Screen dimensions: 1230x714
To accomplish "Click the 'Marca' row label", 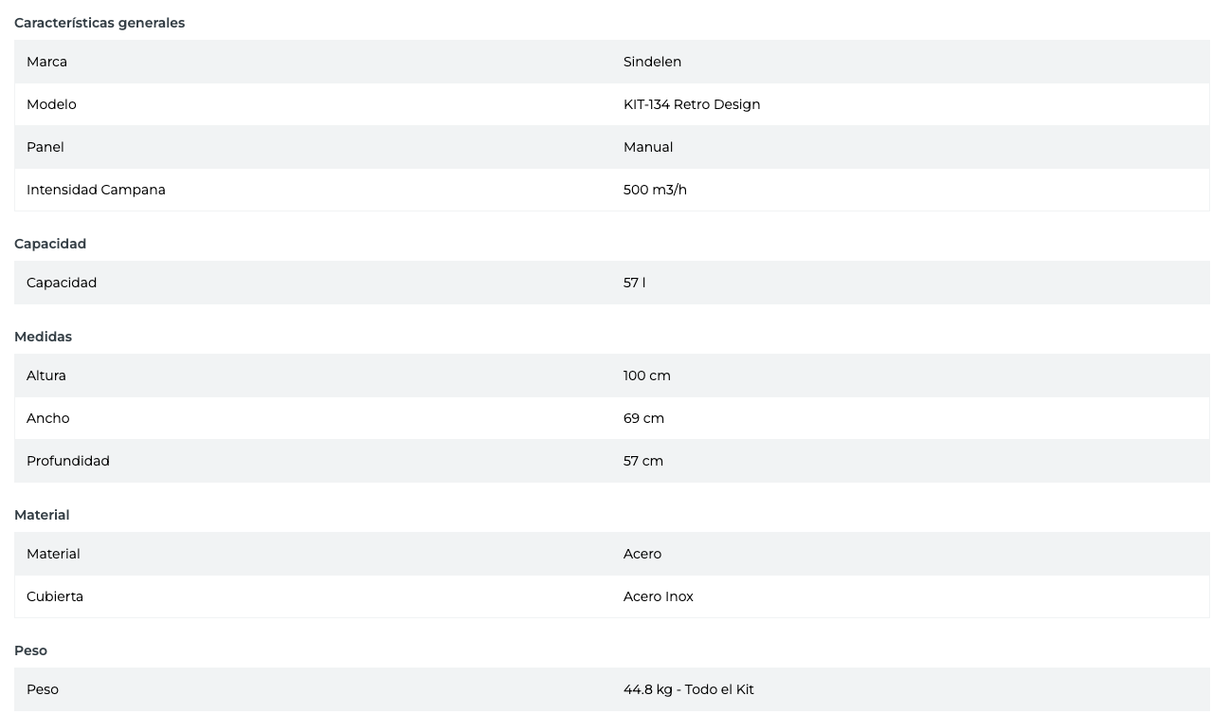I will (46, 62).
